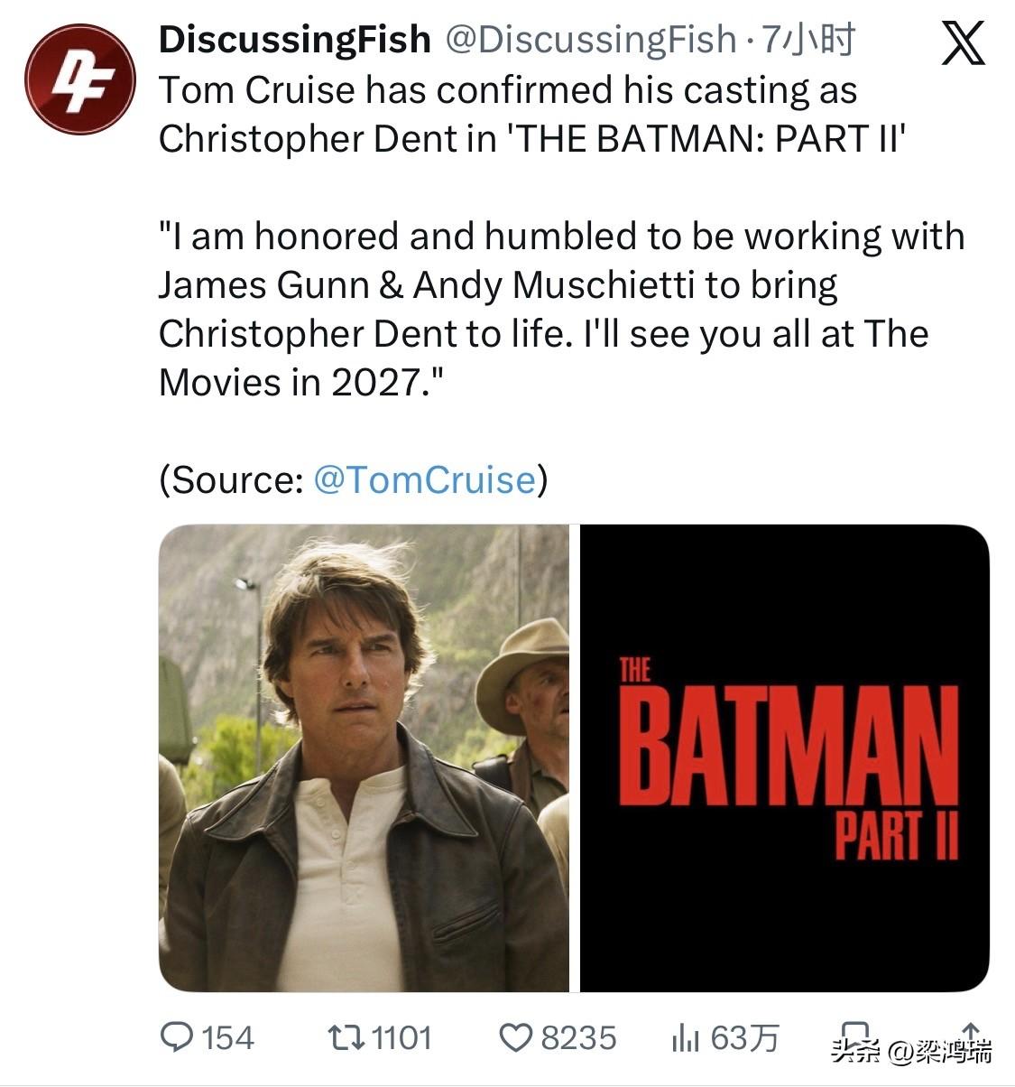This screenshot has width=1015, height=1087.
Task: Click the heart like icon
Action: point(516,1038)
